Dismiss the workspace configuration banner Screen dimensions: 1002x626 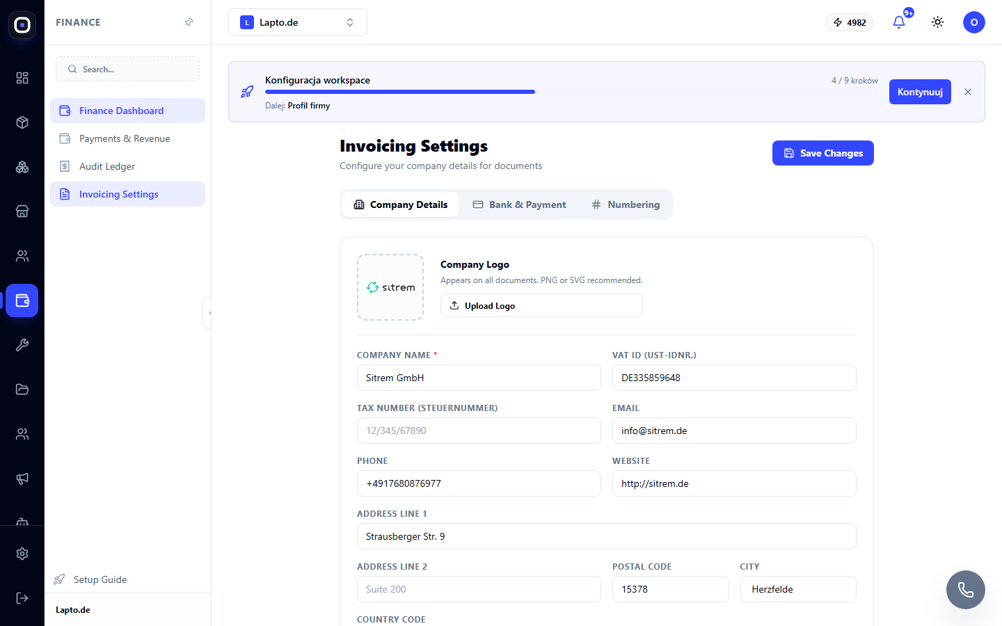pos(968,92)
